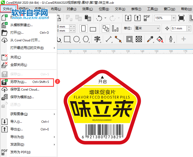Select landscape page orientation
Image resolution: width=193 pixels, height=157 pixels.
pos(93,29)
